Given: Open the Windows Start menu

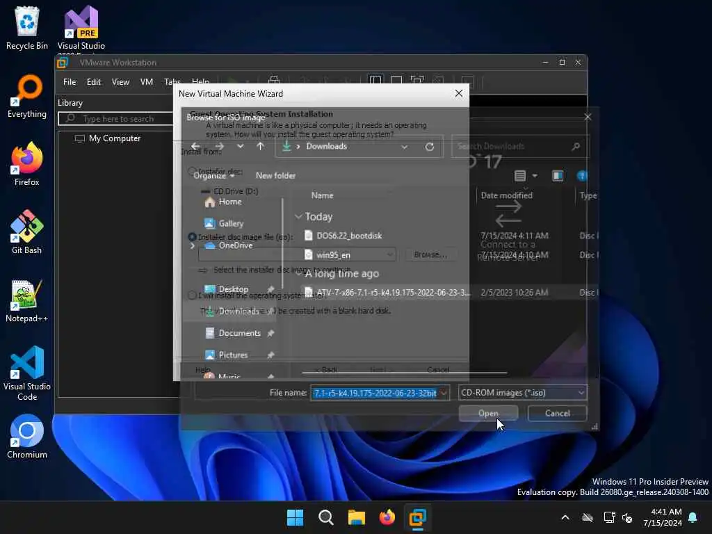Looking at the screenshot, I should click(x=295, y=517).
